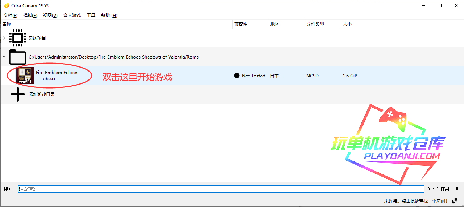Click the disconnected network icon in status bar

tap(455, 201)
